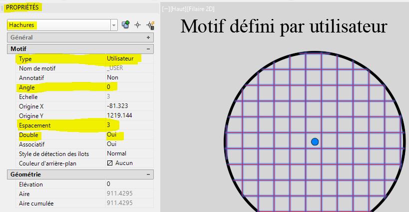
Task: Click Select Objects crosshair icon
Action: tap(137, 25)
